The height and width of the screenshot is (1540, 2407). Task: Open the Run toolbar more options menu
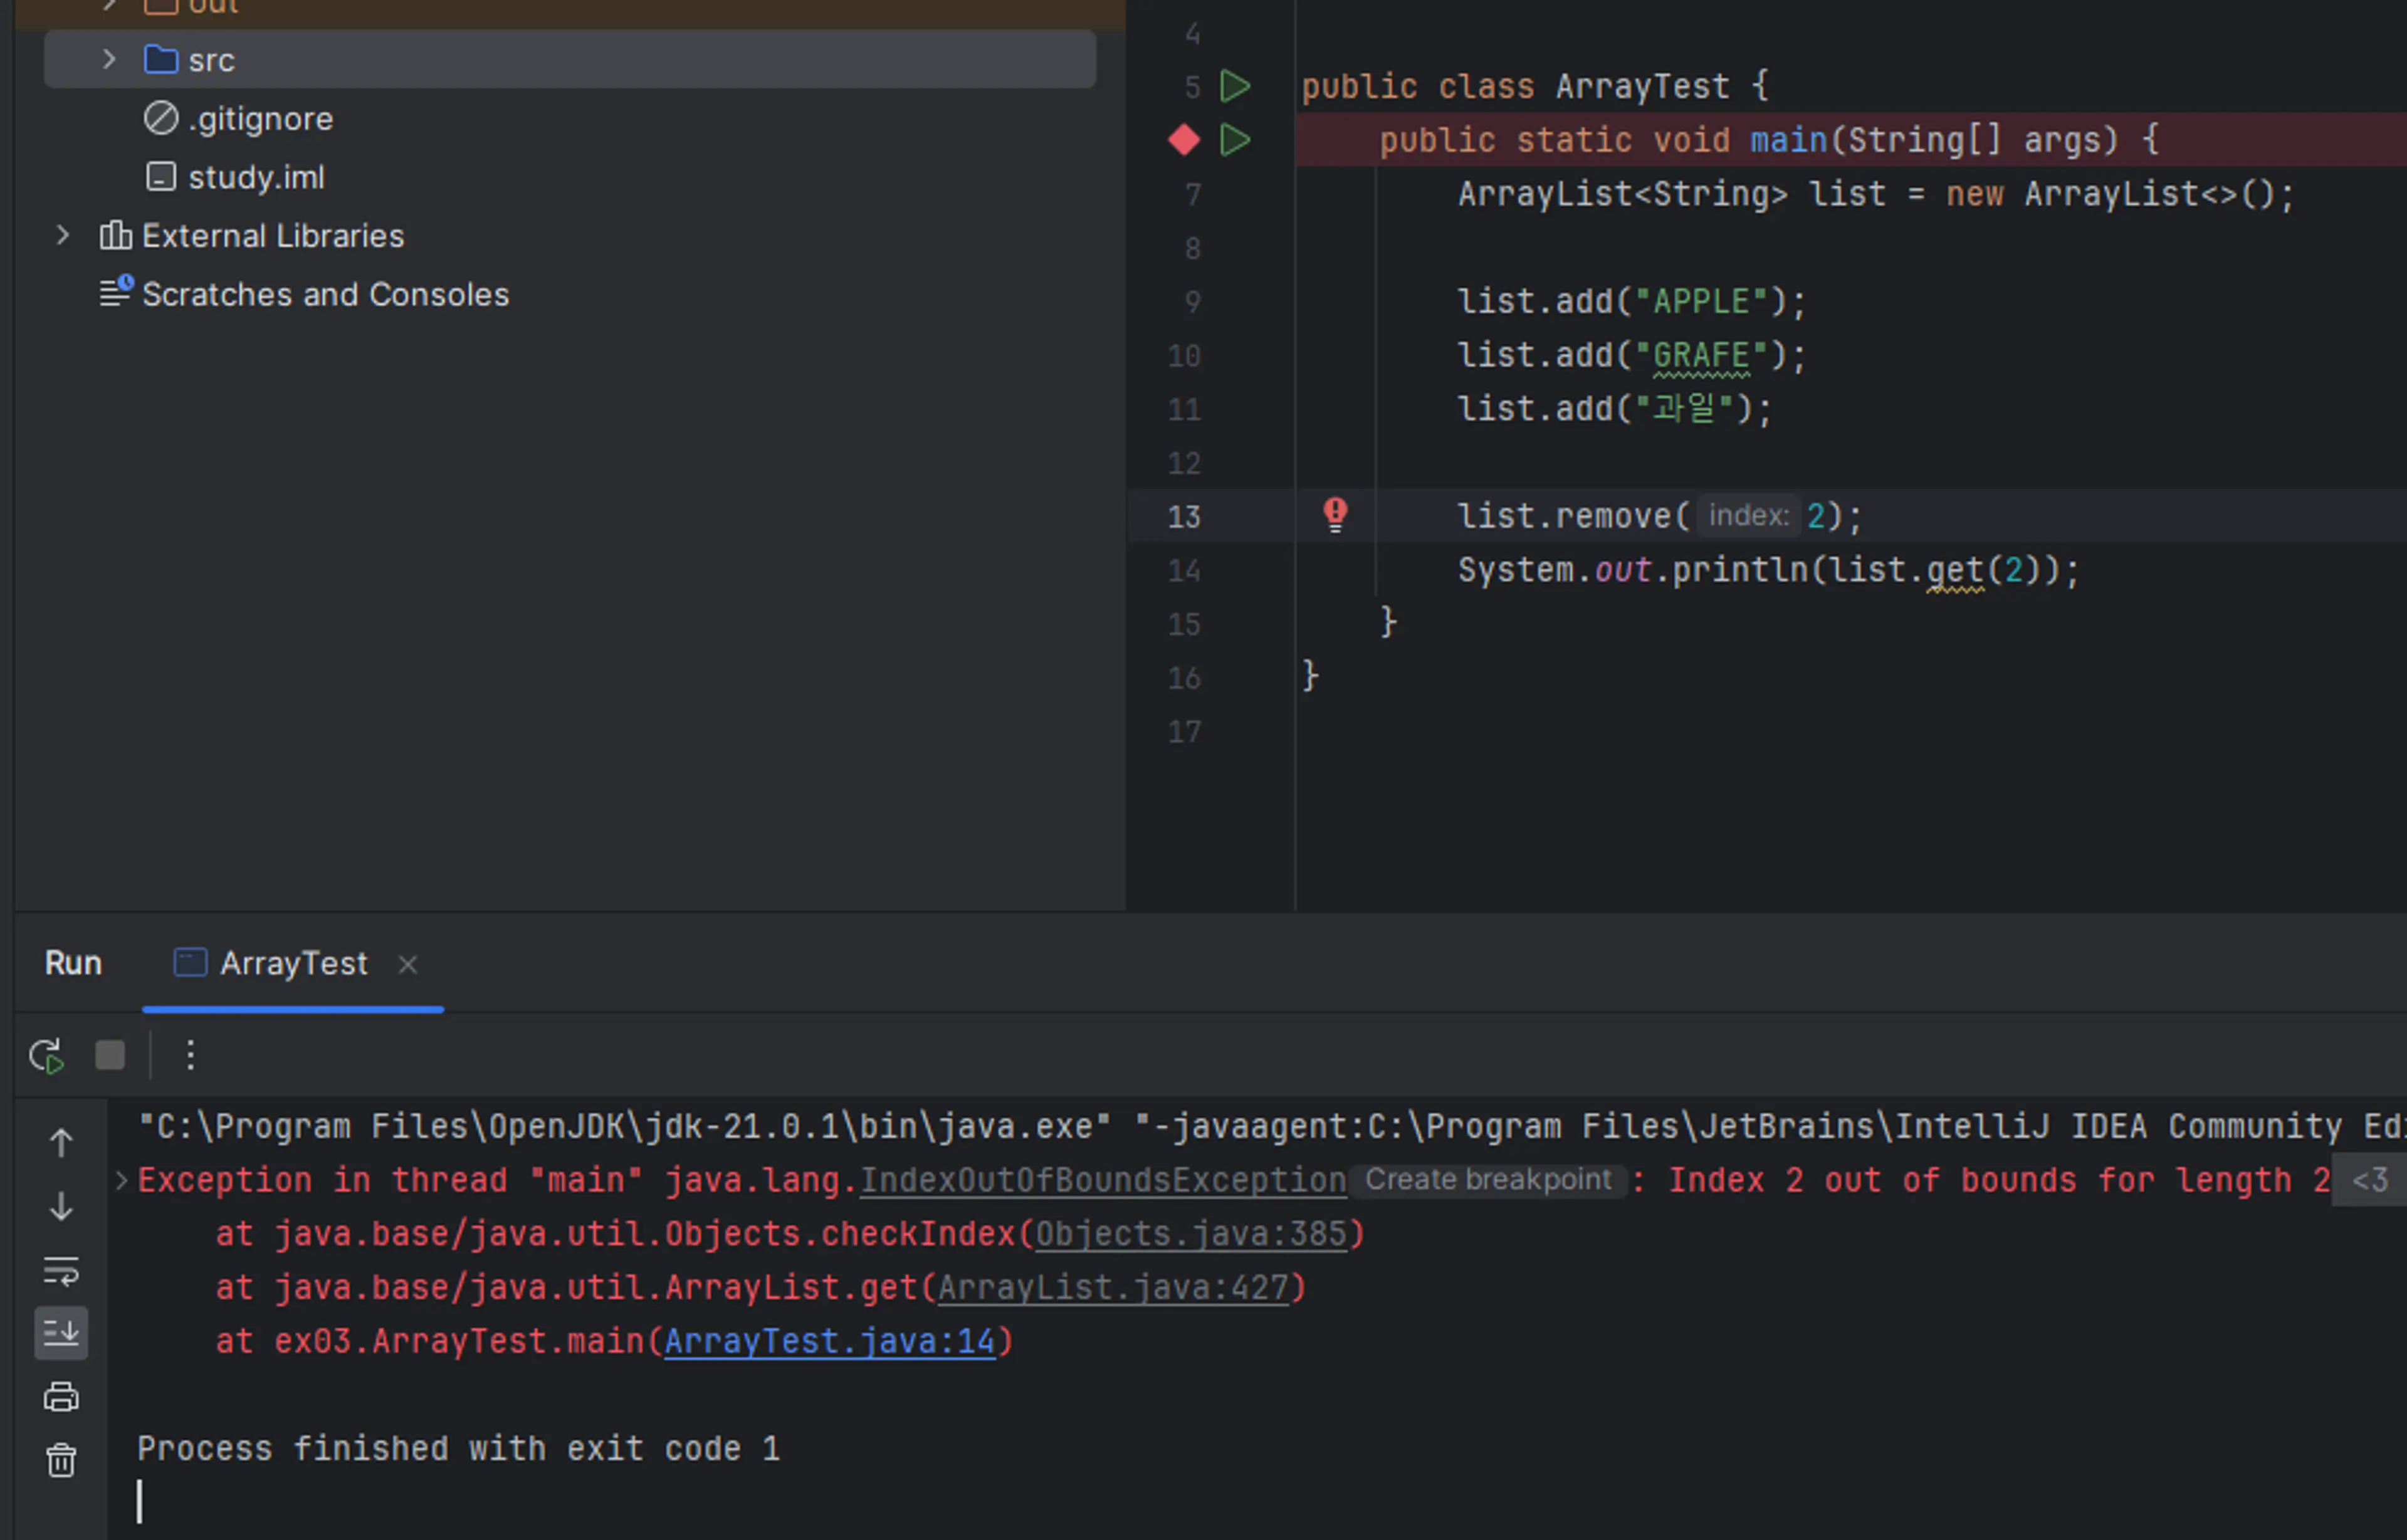[x=190, y=1055]
